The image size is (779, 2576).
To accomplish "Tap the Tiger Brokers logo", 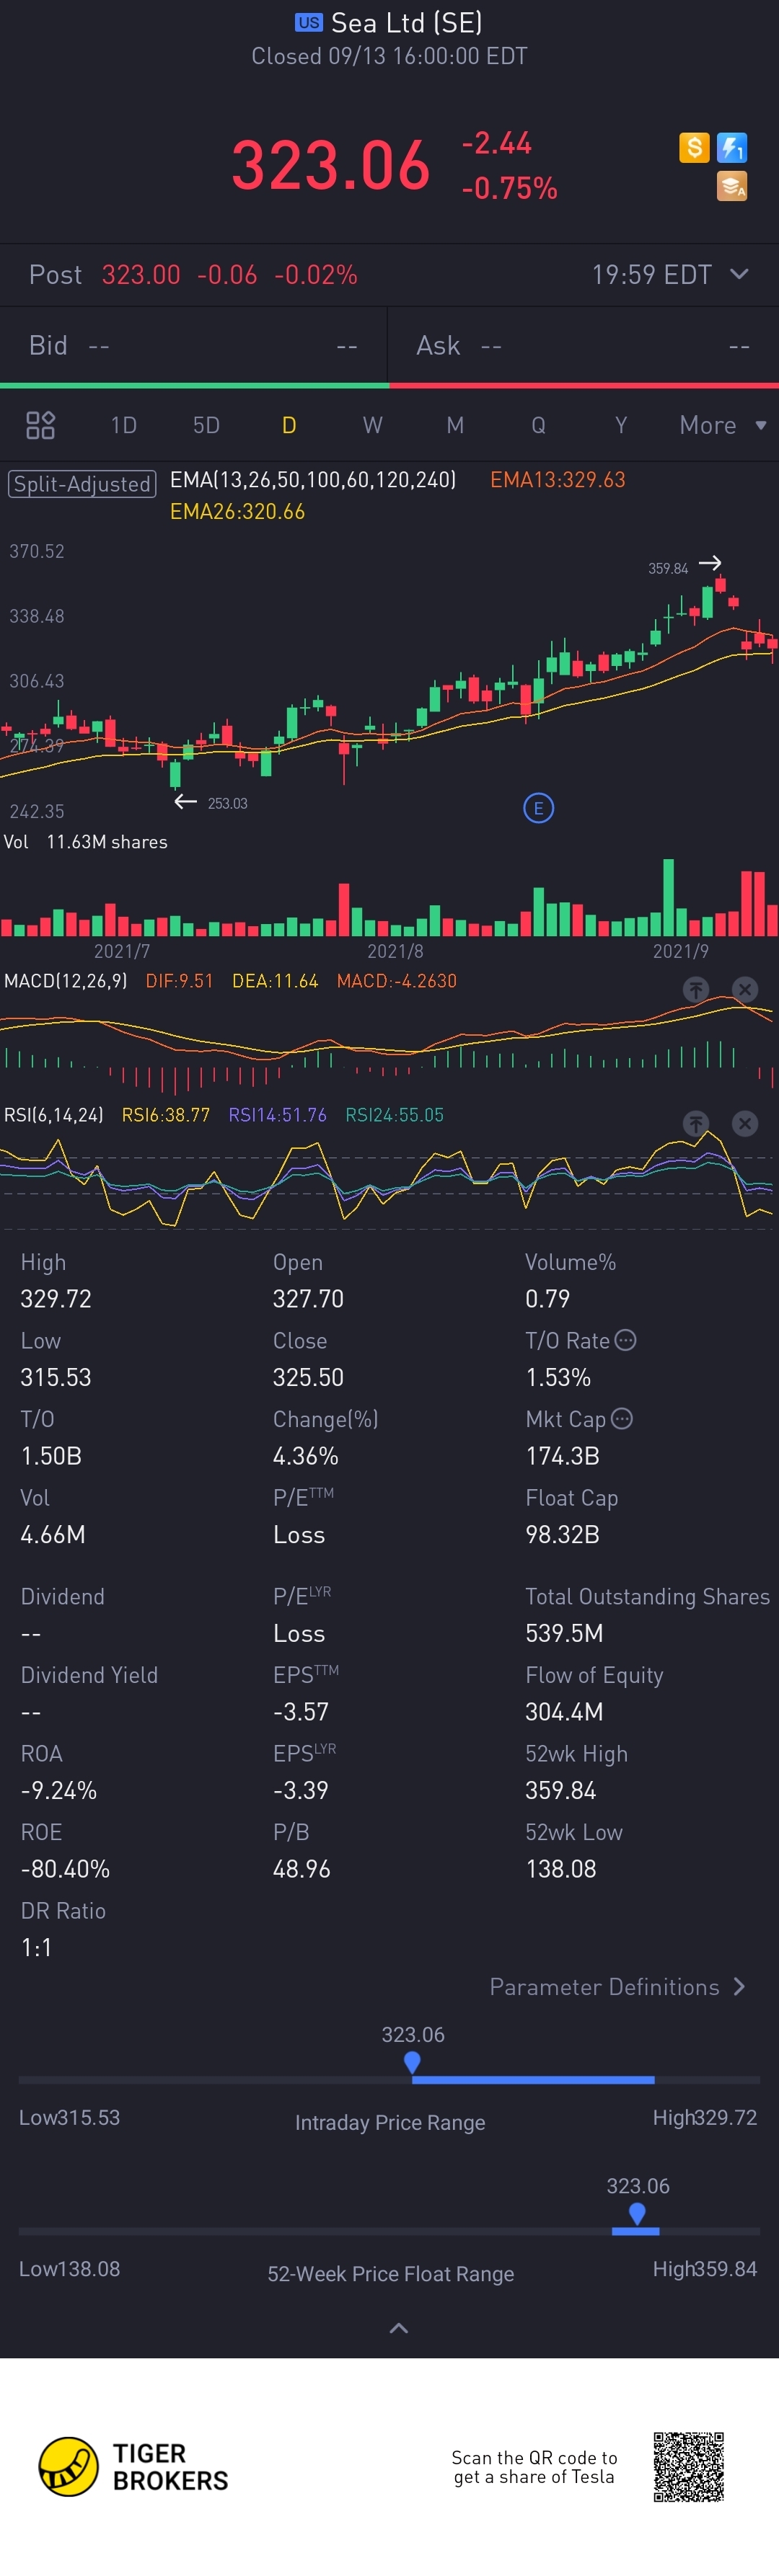I will 133,2467.
